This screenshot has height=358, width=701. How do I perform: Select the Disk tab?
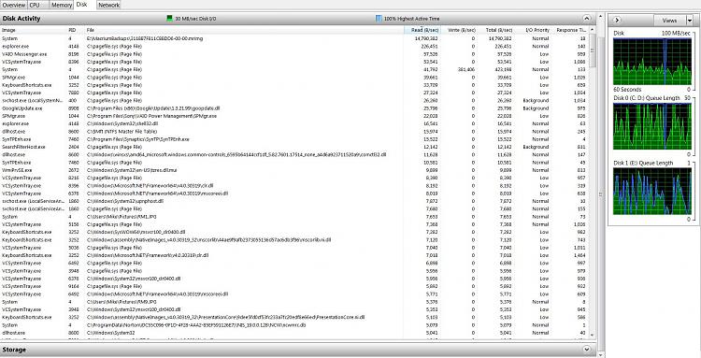[81, 5]
